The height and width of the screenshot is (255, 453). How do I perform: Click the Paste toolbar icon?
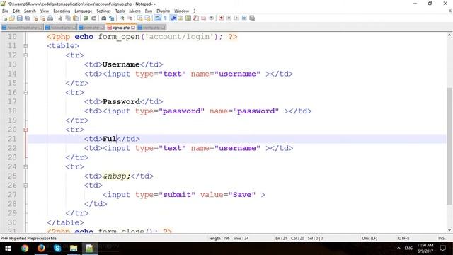click(76, 18)
